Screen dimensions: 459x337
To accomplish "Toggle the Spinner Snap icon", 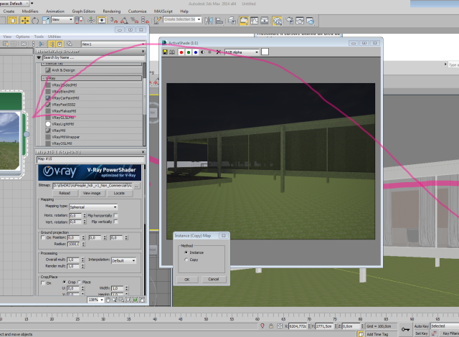I will point(145,20).
